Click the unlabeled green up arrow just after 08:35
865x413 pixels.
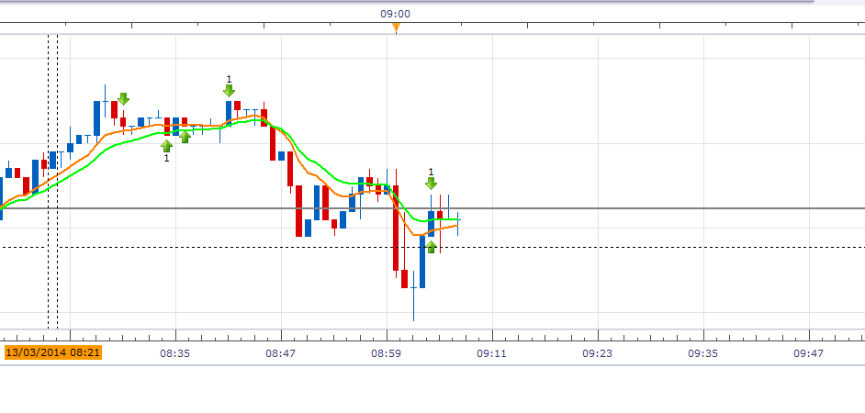pos(185,137)
